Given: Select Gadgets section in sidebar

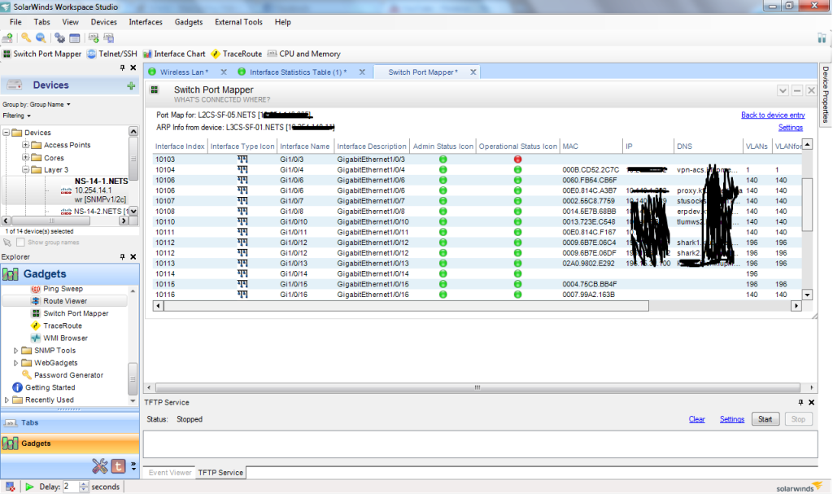Looking at the screenshot, I should click(x=70, y=444).
